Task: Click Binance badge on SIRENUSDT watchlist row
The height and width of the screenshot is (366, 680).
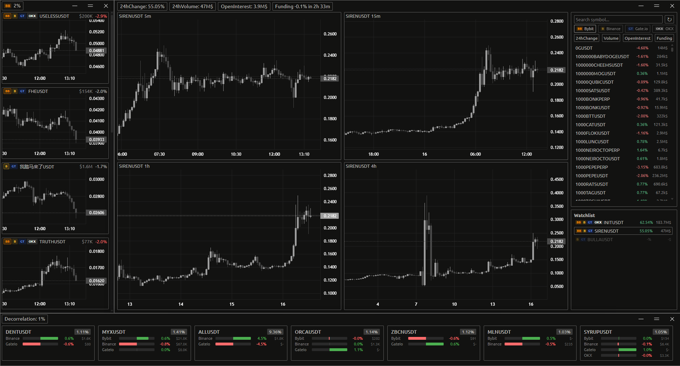Action: click(585, 231)
